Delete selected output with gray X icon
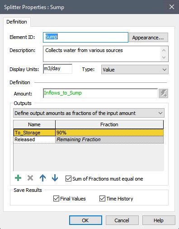 click(x=30, y=178)
